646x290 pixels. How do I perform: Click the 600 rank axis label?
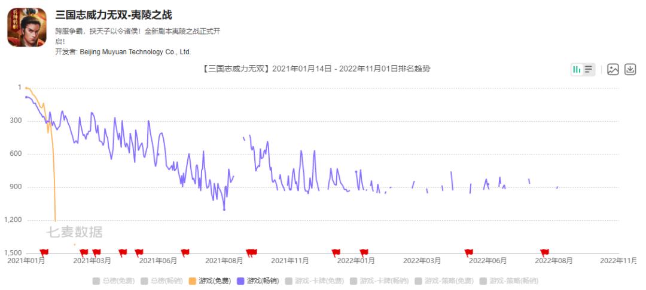pyautogui.click(x=17, y=154)
